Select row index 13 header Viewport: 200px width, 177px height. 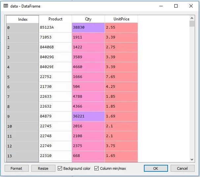tap(22, 156)
